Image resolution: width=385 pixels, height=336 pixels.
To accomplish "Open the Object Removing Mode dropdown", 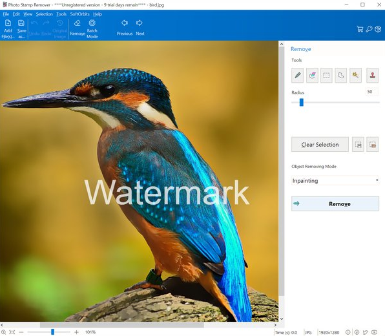I will (x=335, y=181).
